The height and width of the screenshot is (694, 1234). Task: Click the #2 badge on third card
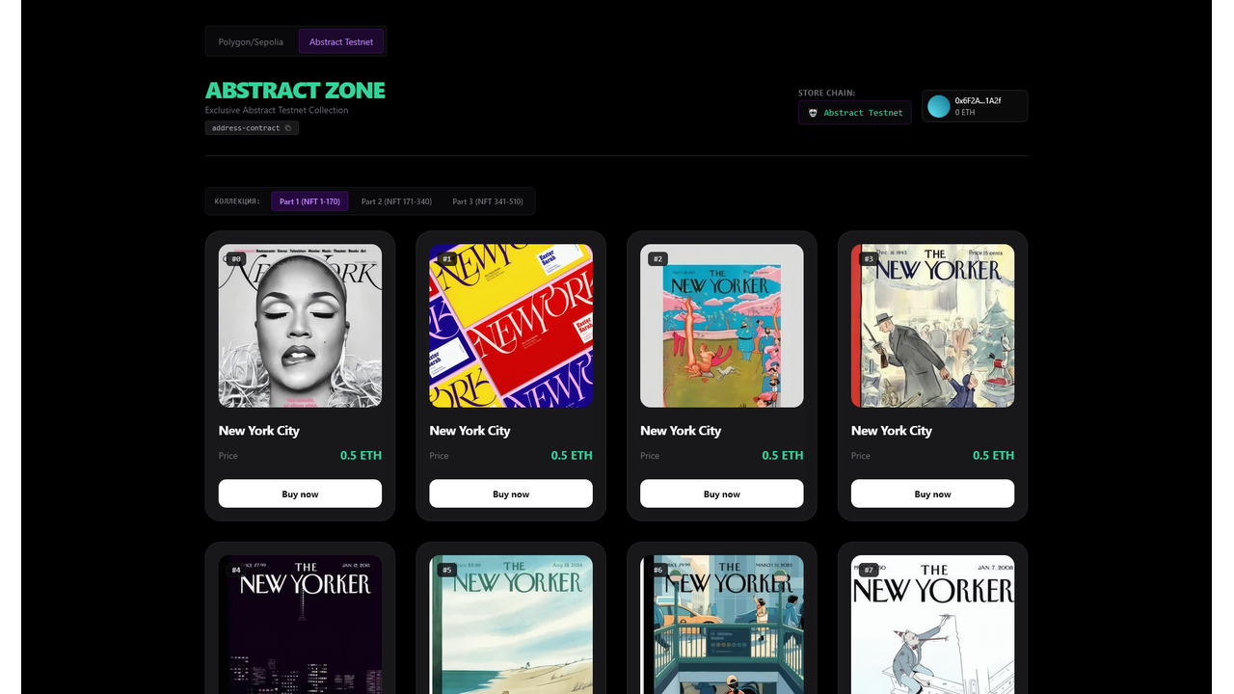[657, 259]
